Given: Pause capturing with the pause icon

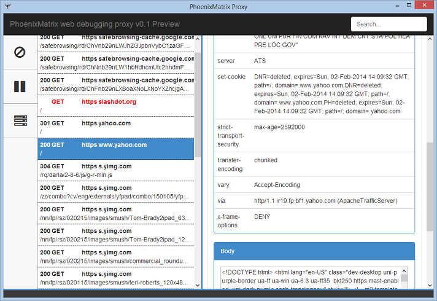Looking at the screenshot, I should click(20, 86).
